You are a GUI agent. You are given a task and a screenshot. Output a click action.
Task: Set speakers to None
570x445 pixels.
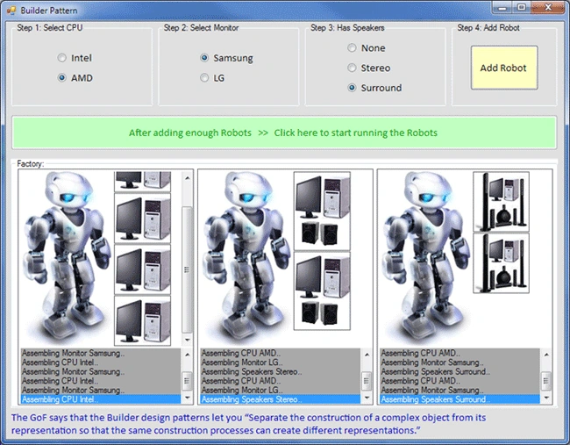(366, 48)
